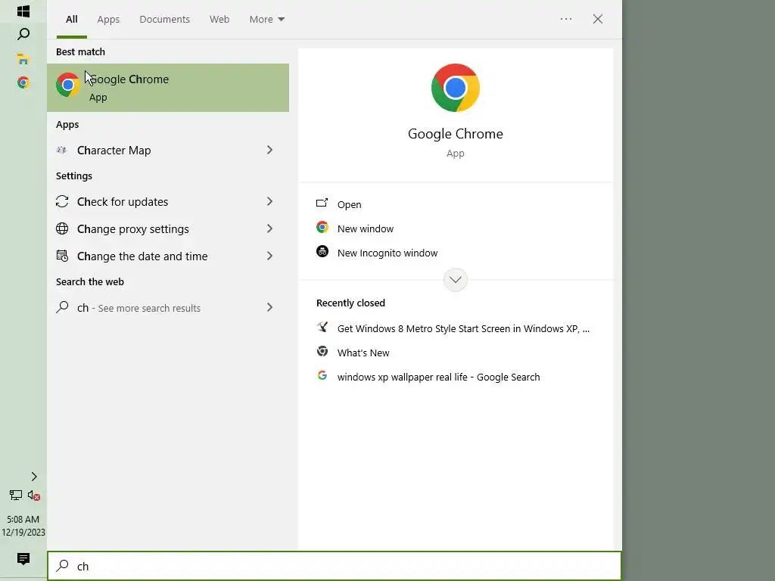
Task: Open the Google Chrome best match result
Action: point(168,88)
